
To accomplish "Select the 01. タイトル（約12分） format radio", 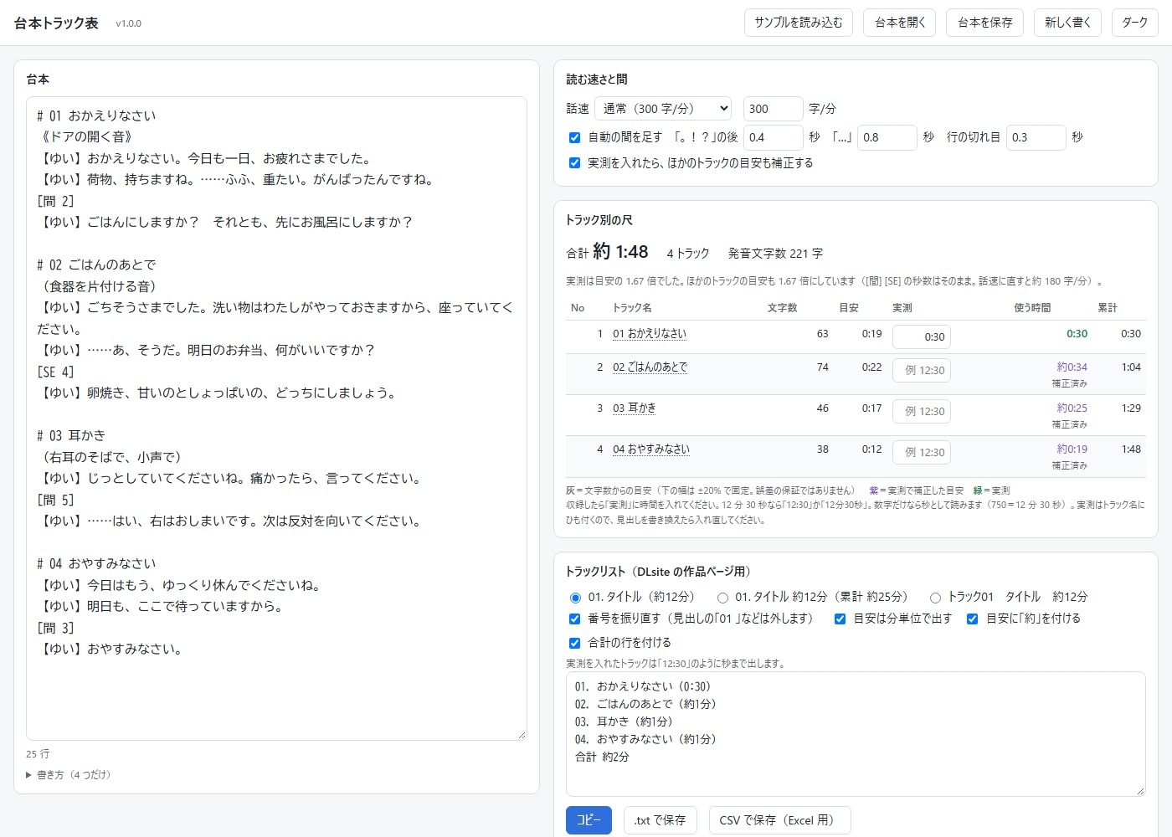I will pyautogui.click(x=575, y=598).
